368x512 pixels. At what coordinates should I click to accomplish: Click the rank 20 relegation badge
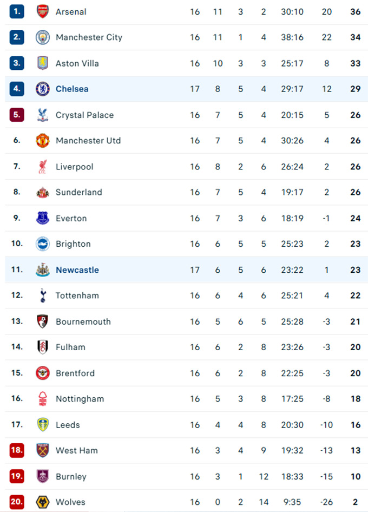pyautogui.click(x=17, y=502)
